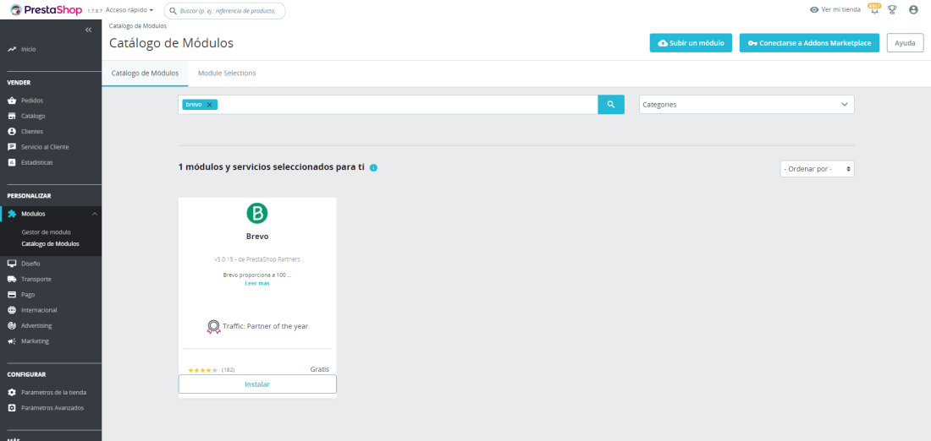931x441 pixels.
Task: Open the user profile avatar icon
Action: pos(913,9)
